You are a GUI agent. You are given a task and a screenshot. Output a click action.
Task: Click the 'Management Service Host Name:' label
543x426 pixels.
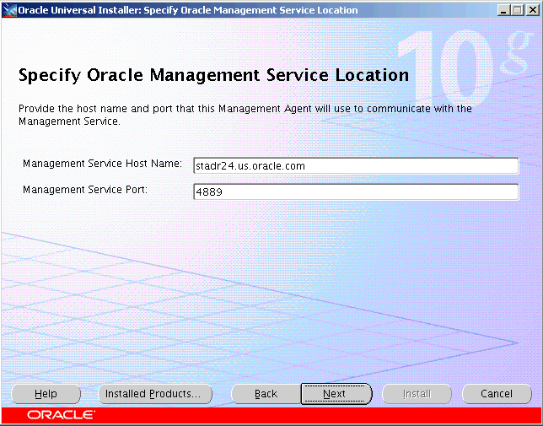click(102, 164)
